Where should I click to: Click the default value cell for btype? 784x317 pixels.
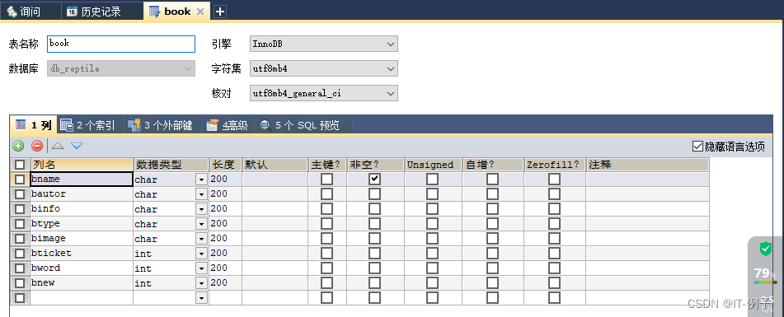click(275, 224)
